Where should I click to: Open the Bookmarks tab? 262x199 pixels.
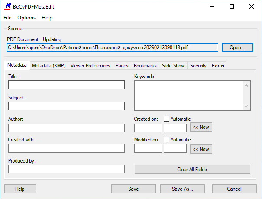coord(145,66)
